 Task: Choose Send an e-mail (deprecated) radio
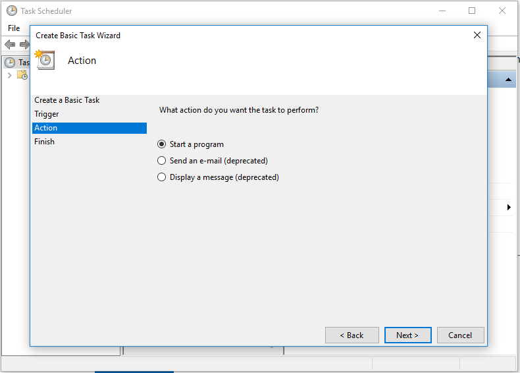pyautogui.click(x=212, y=161)
